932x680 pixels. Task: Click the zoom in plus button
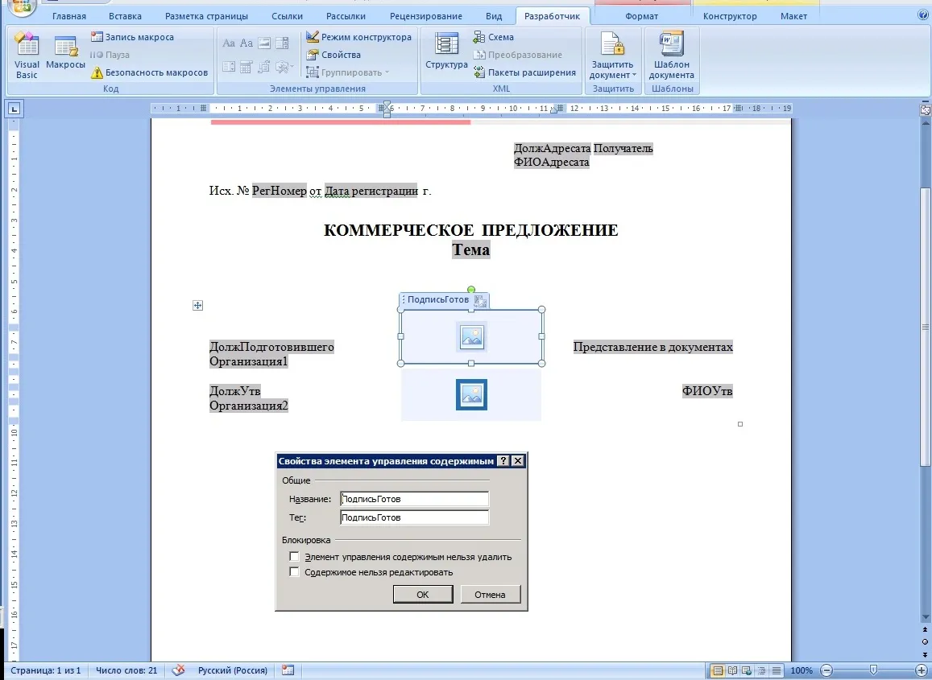(x=922, y=670)
